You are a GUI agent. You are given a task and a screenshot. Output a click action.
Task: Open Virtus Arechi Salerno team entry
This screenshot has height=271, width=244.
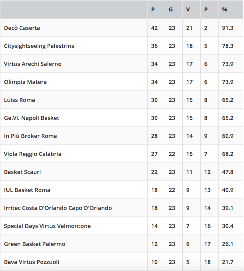[32, 64]
